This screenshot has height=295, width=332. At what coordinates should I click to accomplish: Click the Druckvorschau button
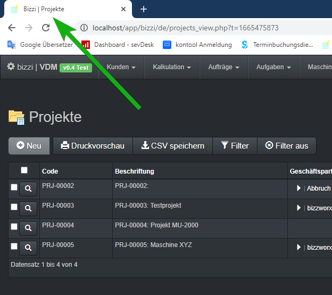pyautogui.click(x=93, y=146)
